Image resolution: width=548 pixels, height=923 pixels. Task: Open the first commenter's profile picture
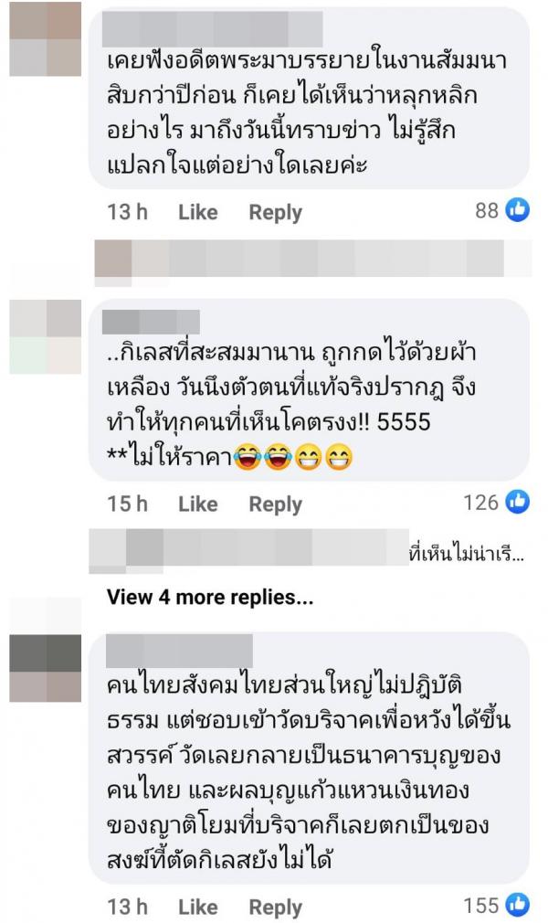(x=46, y=39)
